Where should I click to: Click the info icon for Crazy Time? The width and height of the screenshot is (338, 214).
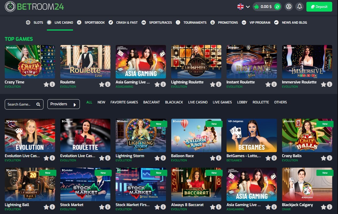tap(52, 84)
